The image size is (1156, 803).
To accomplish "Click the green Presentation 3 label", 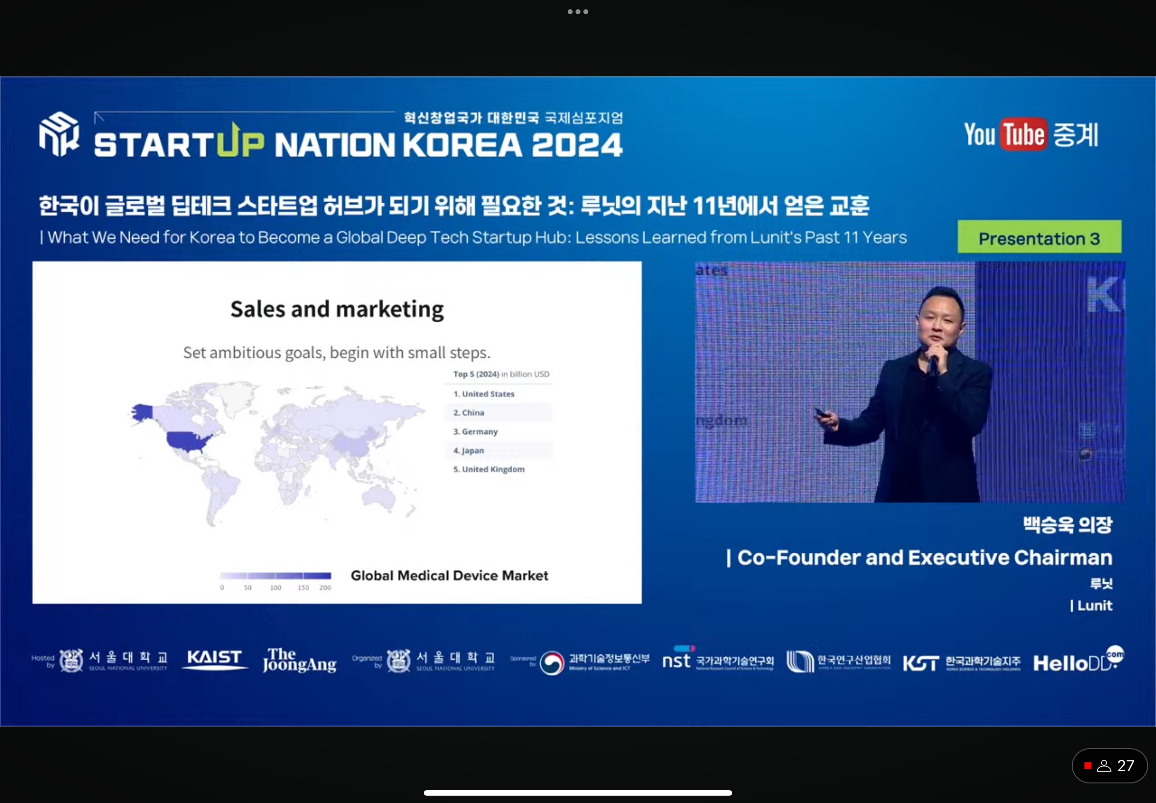I will tap(1039, 237).
